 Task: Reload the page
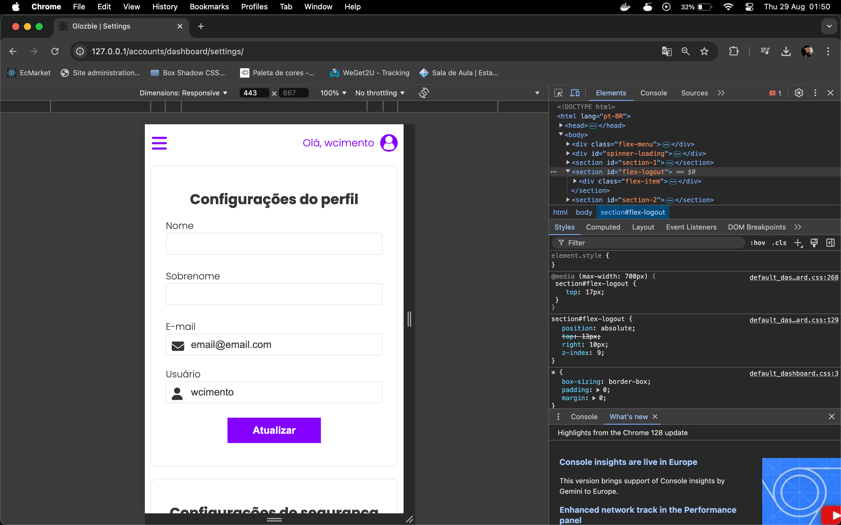point(55,51)
